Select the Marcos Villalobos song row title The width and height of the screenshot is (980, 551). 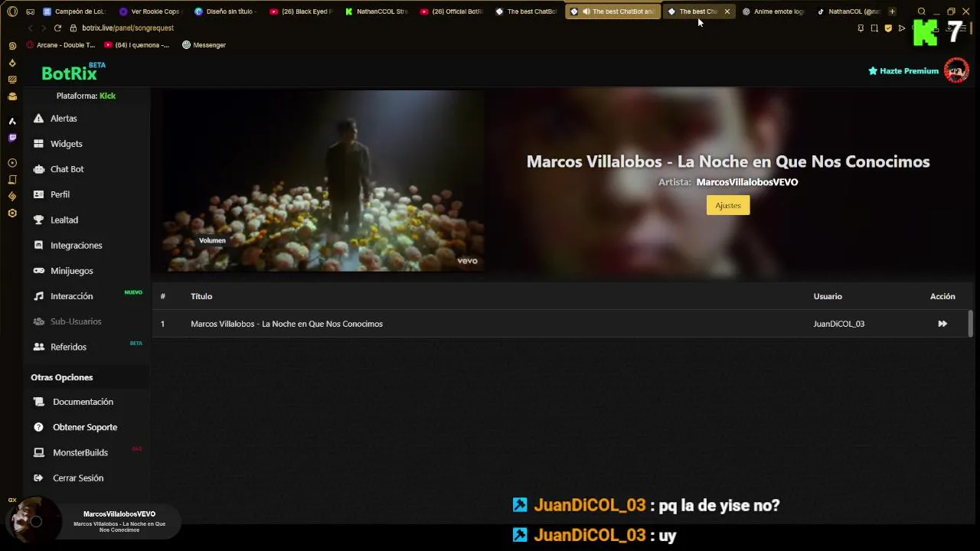pyautogui.click(x=286, y=324)
